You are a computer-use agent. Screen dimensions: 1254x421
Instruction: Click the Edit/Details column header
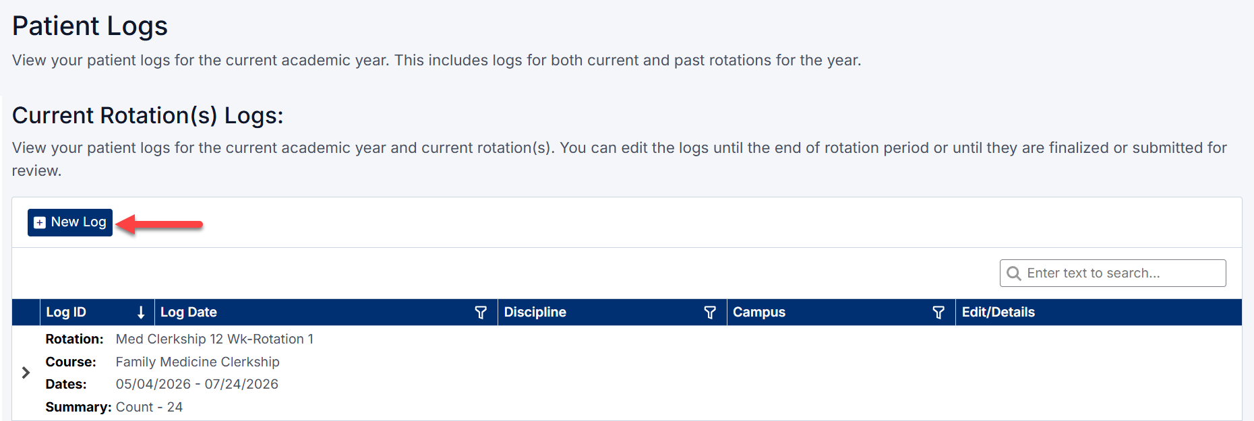[998, 312]
